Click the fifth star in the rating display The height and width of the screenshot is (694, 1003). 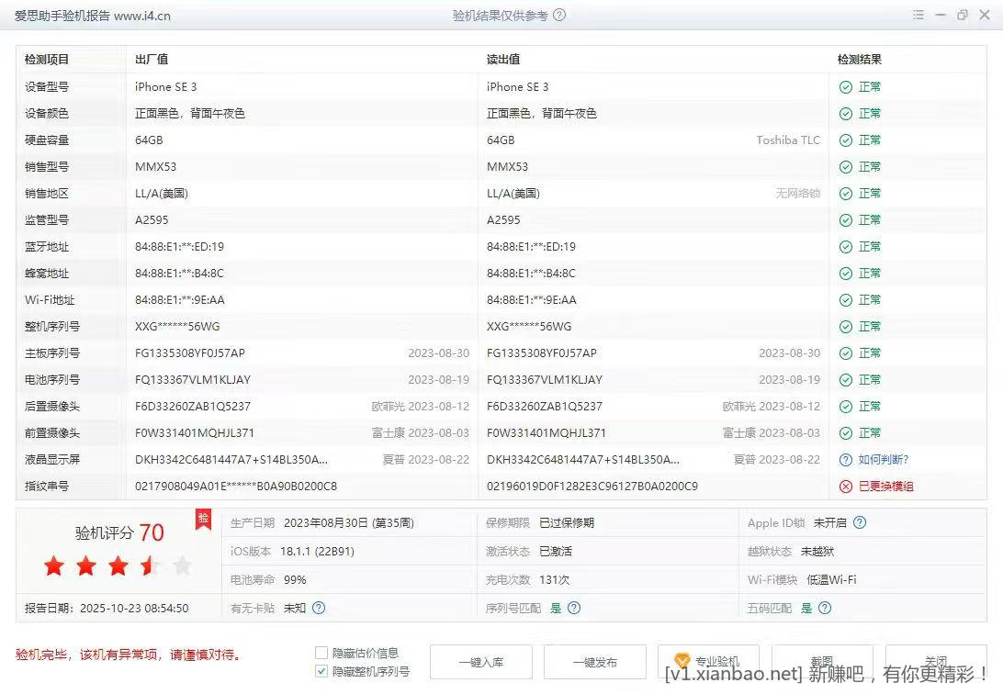pyautogui.click(x=182, y=566)
